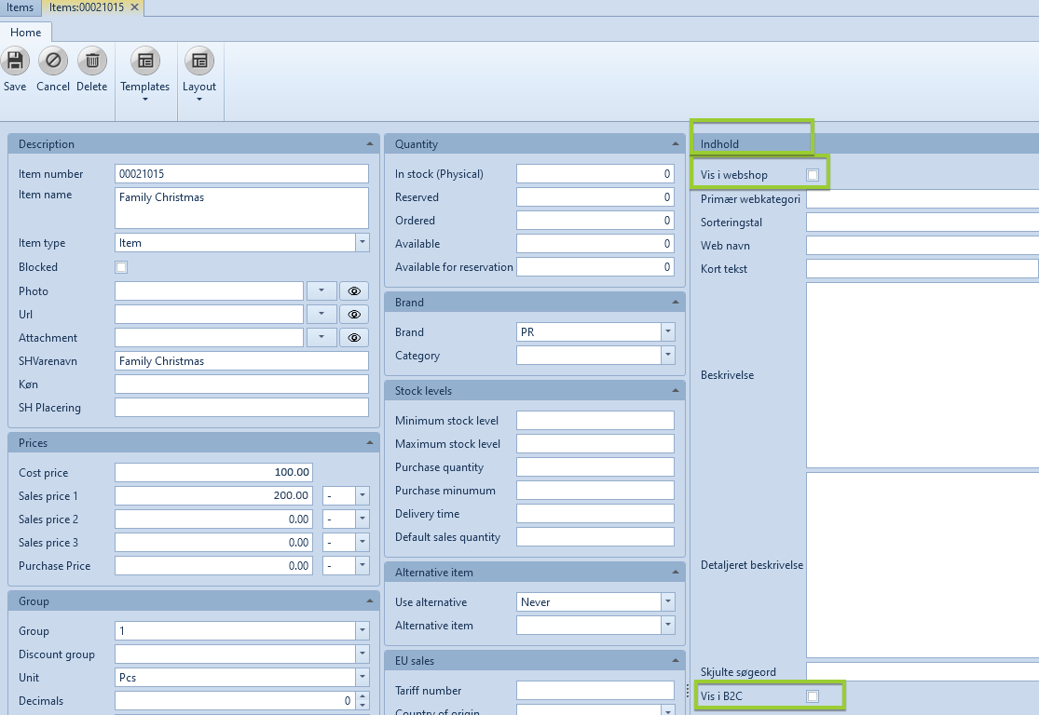Click the Tariff number field
The height and width of the screenshot is (715, 1039).
(595, 691)
